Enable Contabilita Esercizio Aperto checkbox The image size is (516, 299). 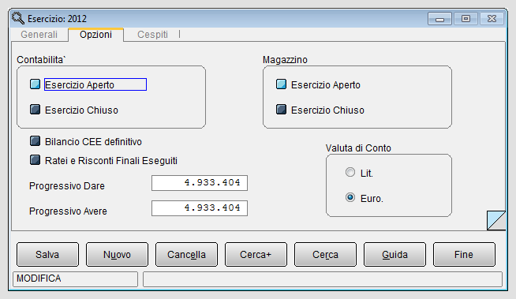[35, 84]
